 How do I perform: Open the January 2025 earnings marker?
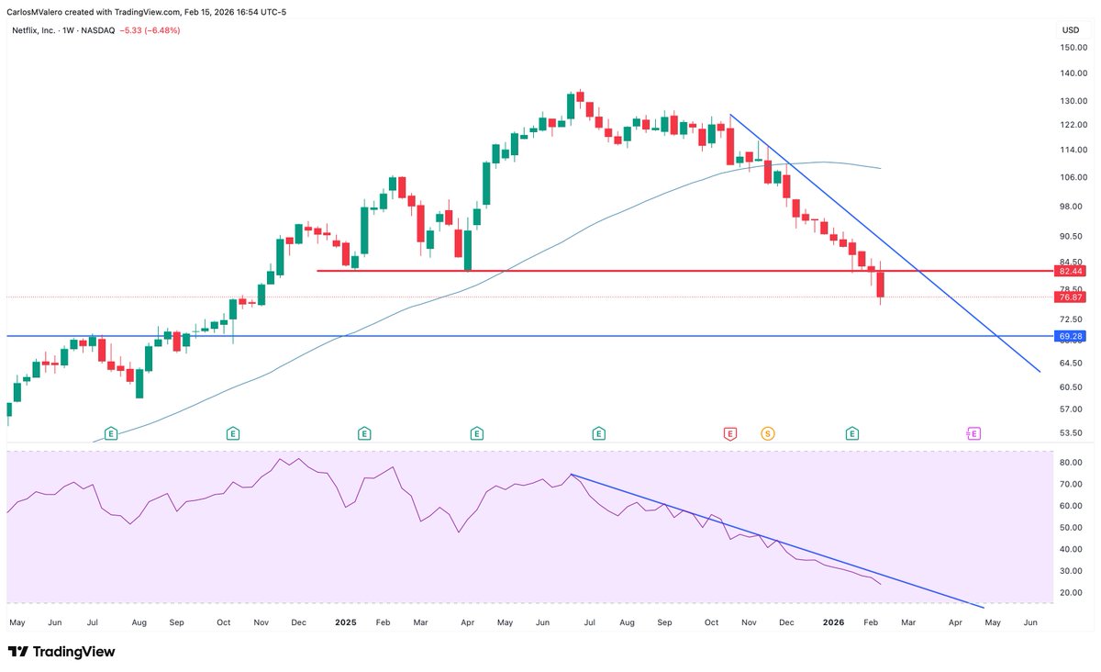point(365,432)
